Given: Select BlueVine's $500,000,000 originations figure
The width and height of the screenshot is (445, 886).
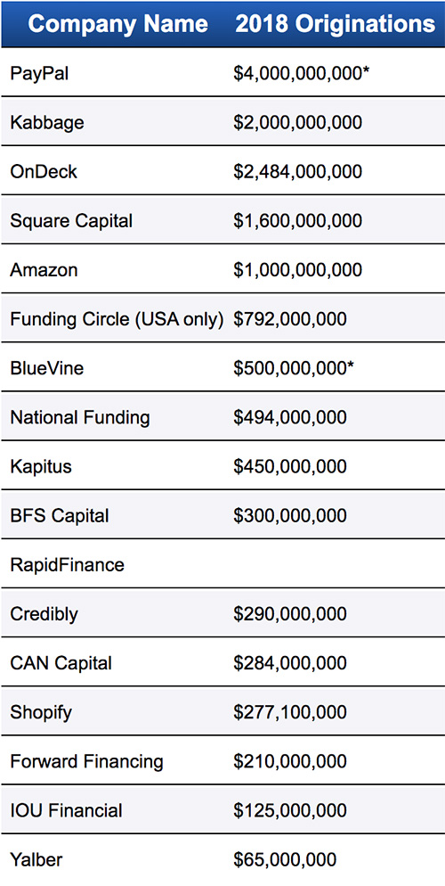Looking at the screenshot, I should (294, 368).
